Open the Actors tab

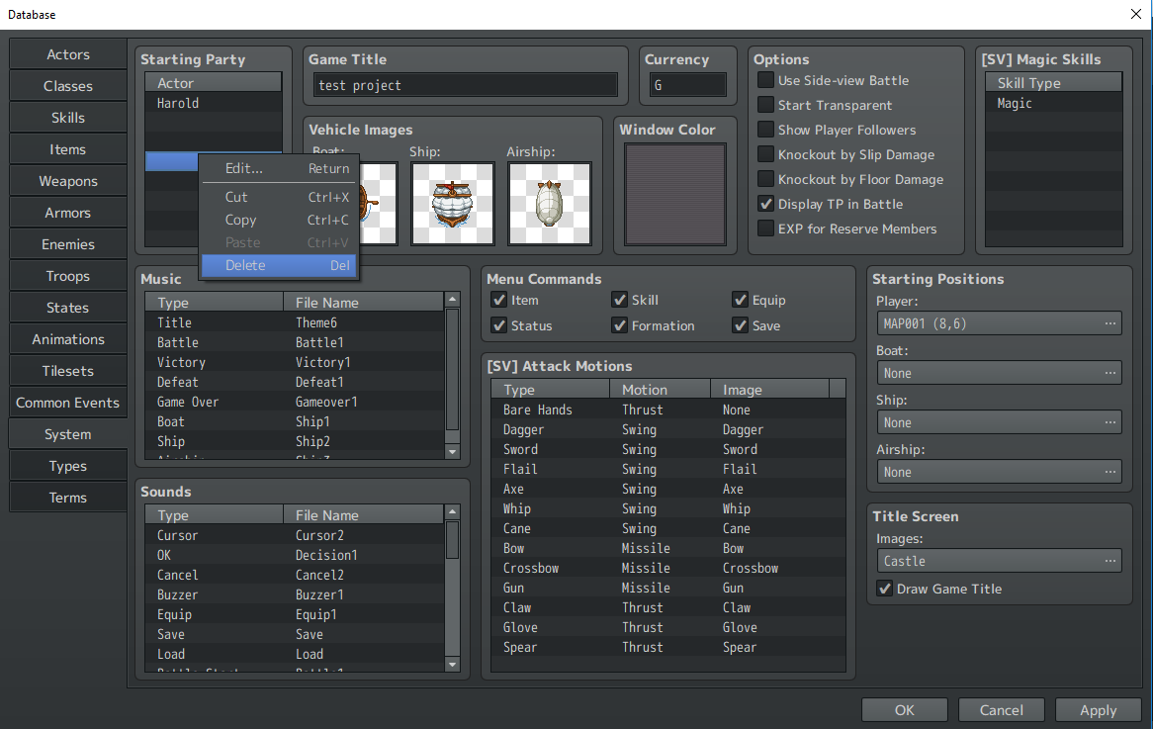(67, 54)
